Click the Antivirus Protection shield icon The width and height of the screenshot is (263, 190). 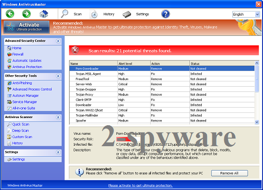(9, 67)
